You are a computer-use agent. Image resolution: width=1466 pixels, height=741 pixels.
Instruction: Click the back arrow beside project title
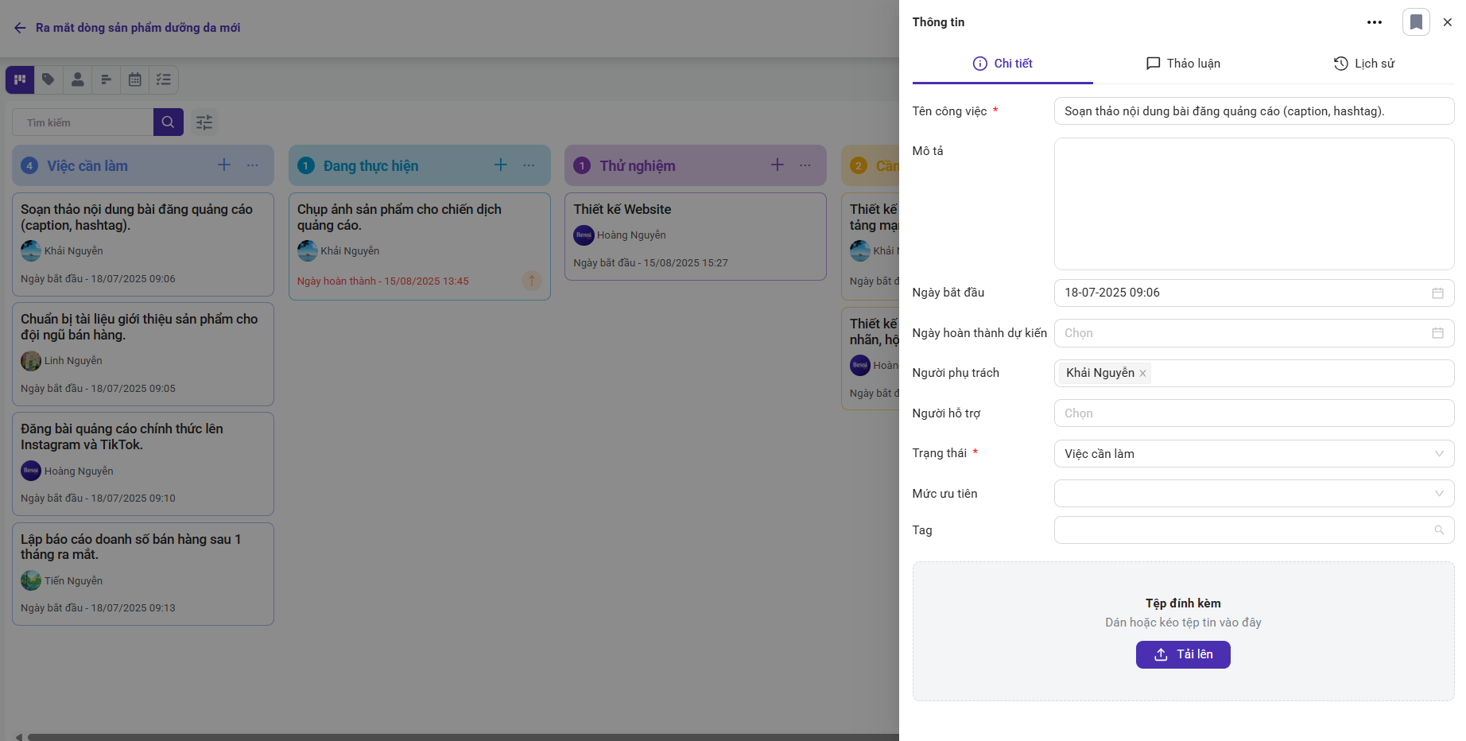pos(20,28)
